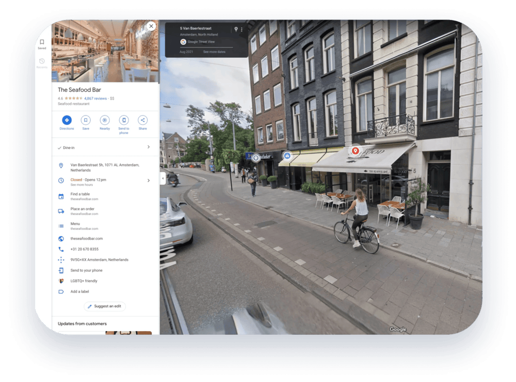Click See more dates link
Image resolution: width=516 pixels, height=382 pixels.
(214, 52)
